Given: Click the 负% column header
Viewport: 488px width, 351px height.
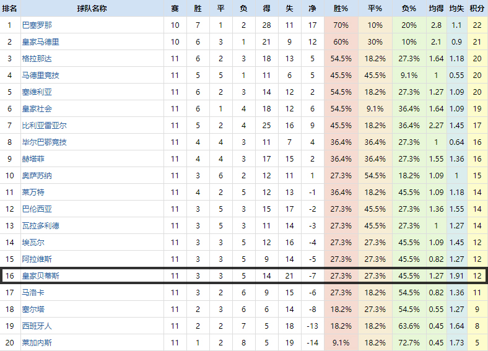Looking at the screenshot, I should [409, 9].
